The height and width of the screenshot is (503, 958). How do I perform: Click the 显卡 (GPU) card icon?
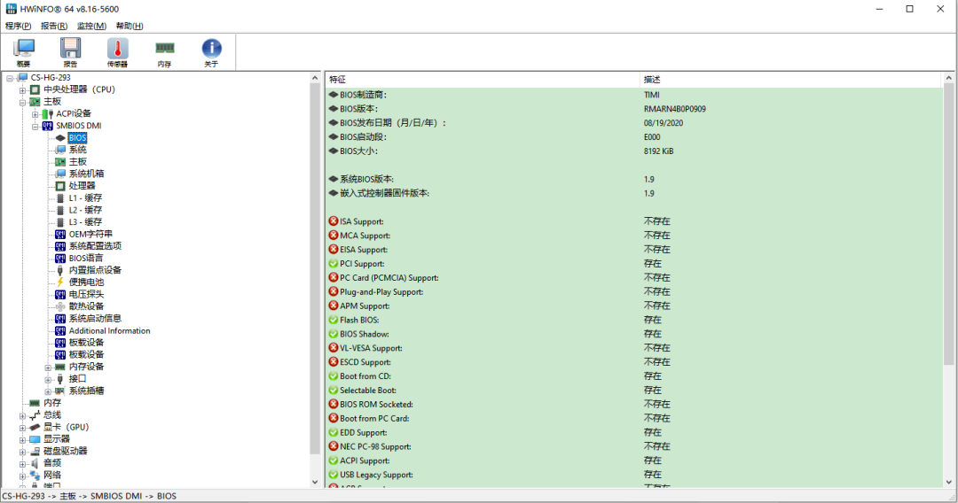[35, 428]
